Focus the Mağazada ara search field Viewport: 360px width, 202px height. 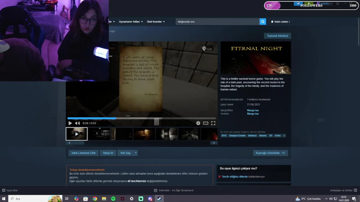[x=218, y=22]
